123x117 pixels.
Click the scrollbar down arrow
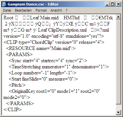[x=118, y=112]
